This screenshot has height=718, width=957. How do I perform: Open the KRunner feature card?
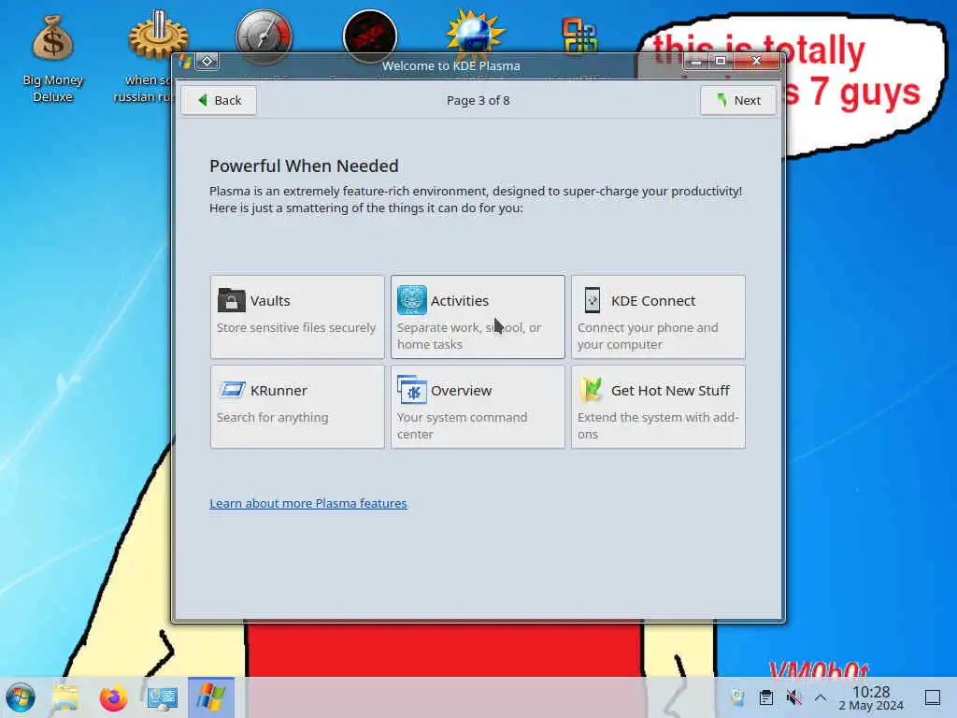click(297, 407)
